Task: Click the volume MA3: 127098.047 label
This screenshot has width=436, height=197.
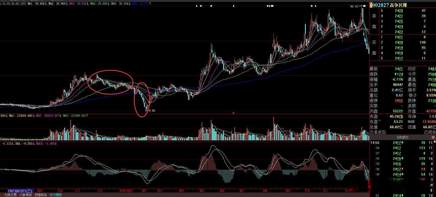Action: 76,116
